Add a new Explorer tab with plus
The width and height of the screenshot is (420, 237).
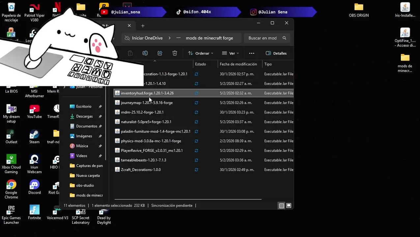click(143, 26)
